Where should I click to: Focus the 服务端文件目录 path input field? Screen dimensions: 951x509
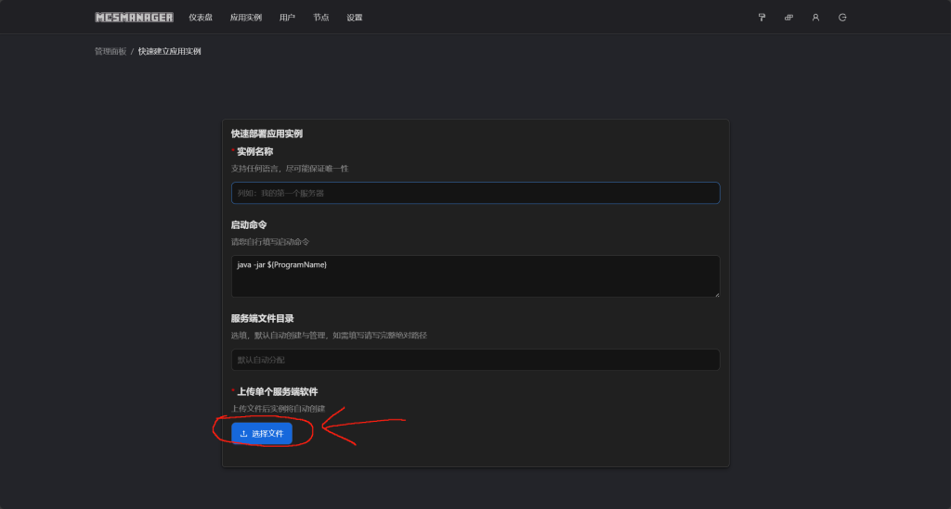[x=475, y=360]
